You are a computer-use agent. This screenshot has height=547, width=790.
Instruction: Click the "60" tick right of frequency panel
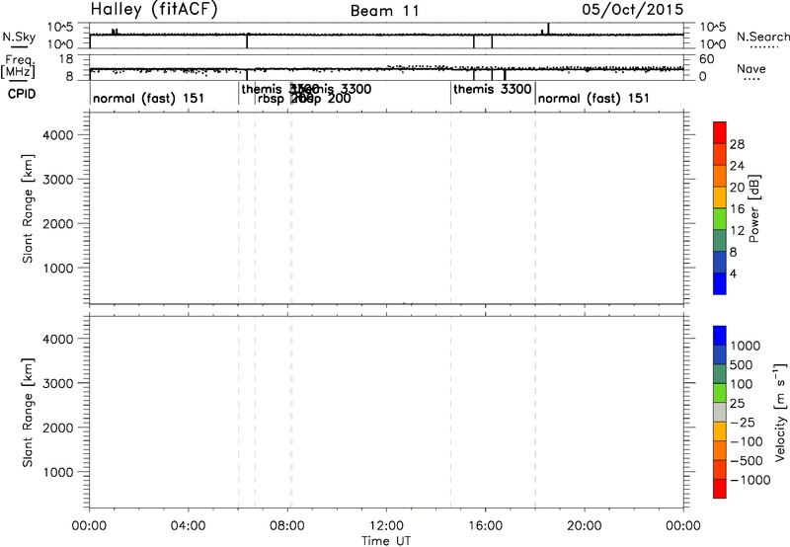(707, 59)
